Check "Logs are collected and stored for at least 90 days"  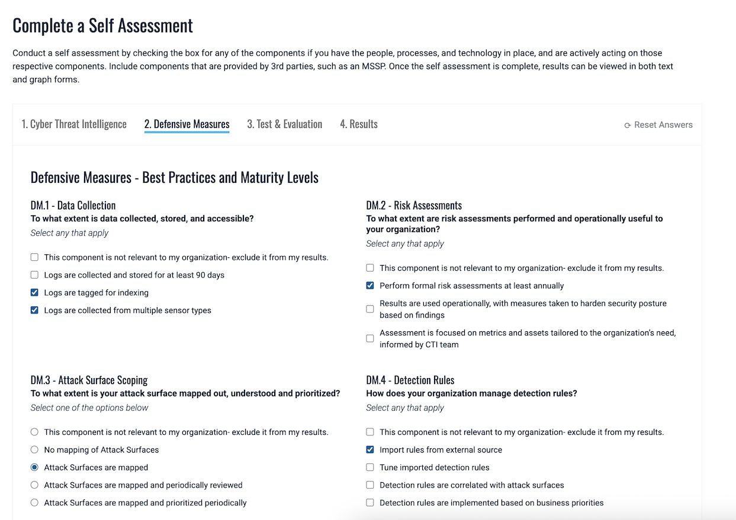point(34,274)
